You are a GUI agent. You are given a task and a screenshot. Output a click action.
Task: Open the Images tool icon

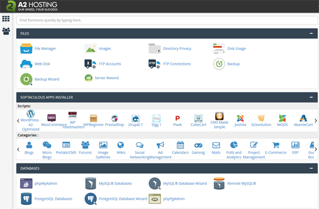90,48
